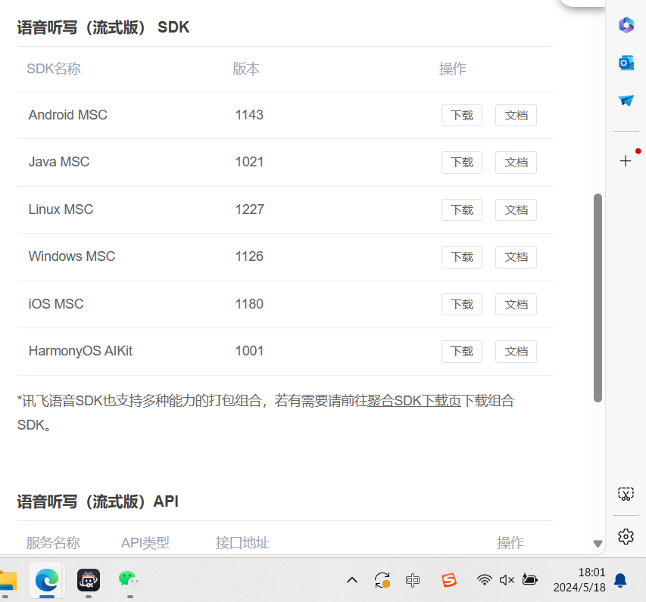Screen dimensions: 646x602
Task: Click the 版本 column header
Action: (246, 69)
